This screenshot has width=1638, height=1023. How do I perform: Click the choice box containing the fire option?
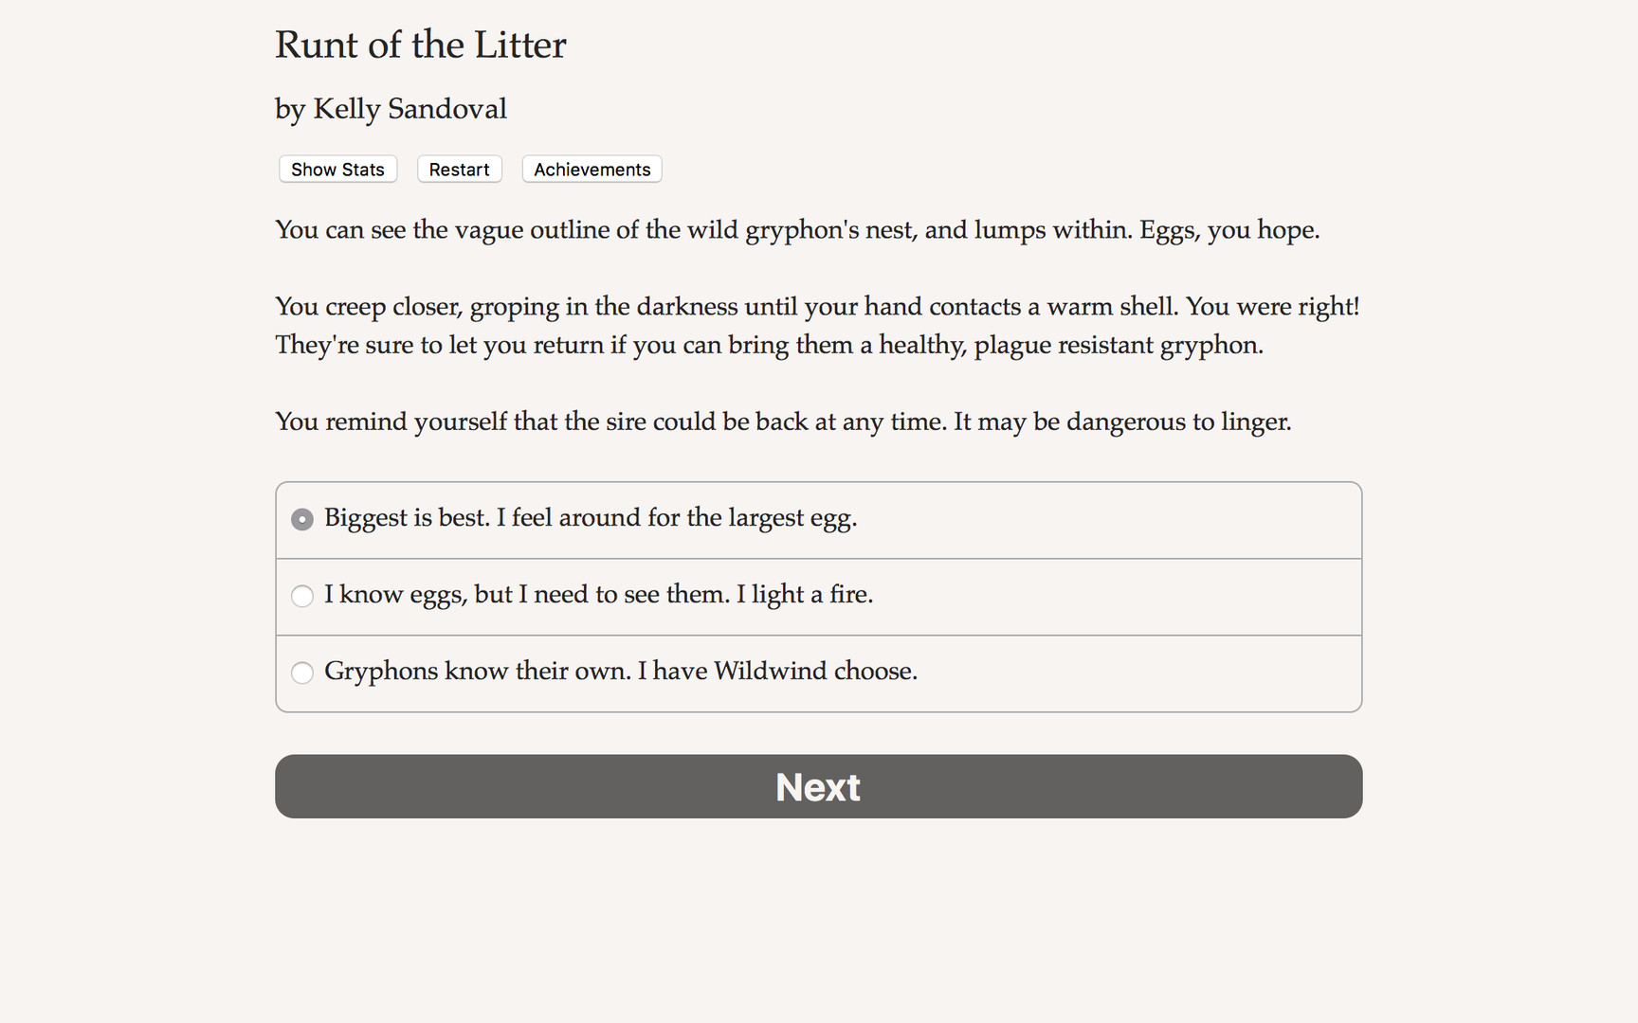[x=817, y=596]
